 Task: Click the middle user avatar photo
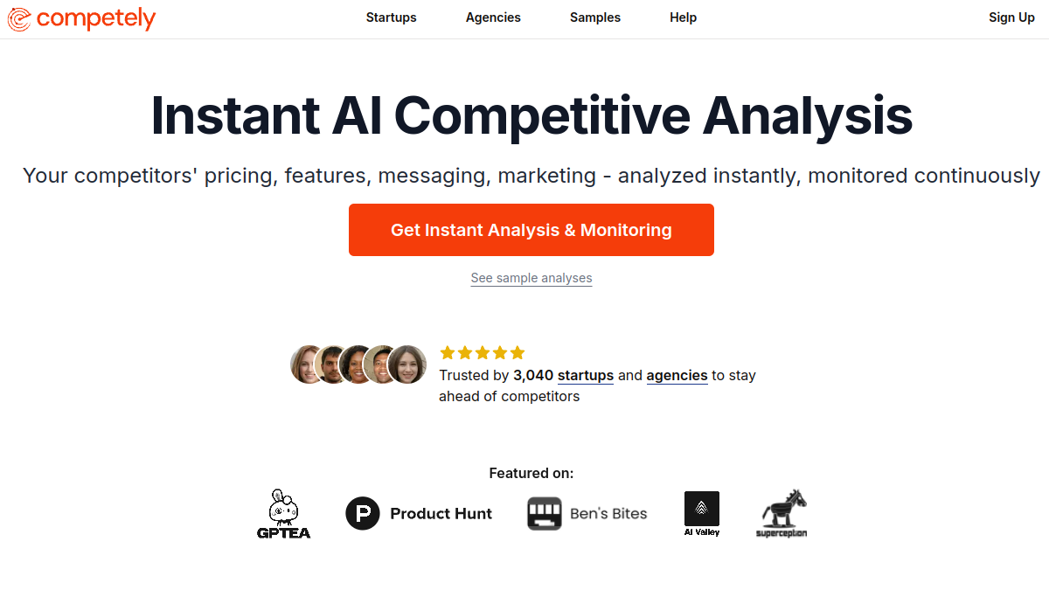pos(357,364)
